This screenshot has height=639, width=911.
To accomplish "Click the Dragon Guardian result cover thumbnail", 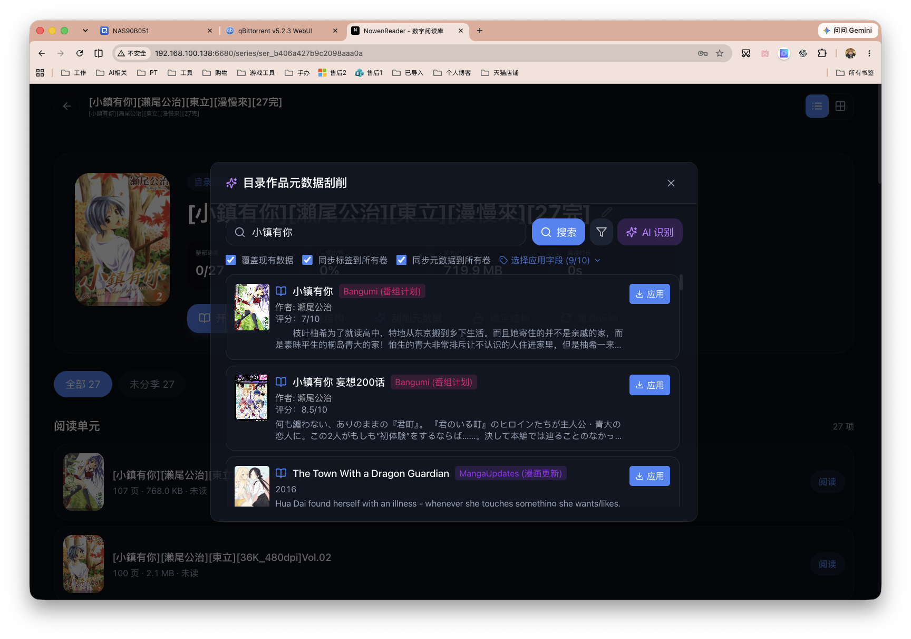I will (x=252, y=486).
